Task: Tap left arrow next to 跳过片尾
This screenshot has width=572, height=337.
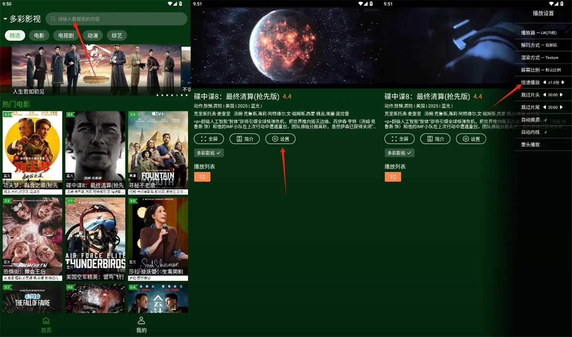Action: pyautogui.click(x=544, y=107)
